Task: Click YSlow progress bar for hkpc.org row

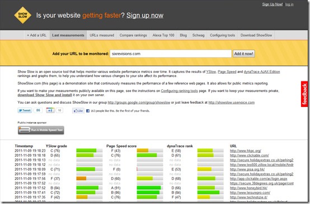Action: coord(90,150)
